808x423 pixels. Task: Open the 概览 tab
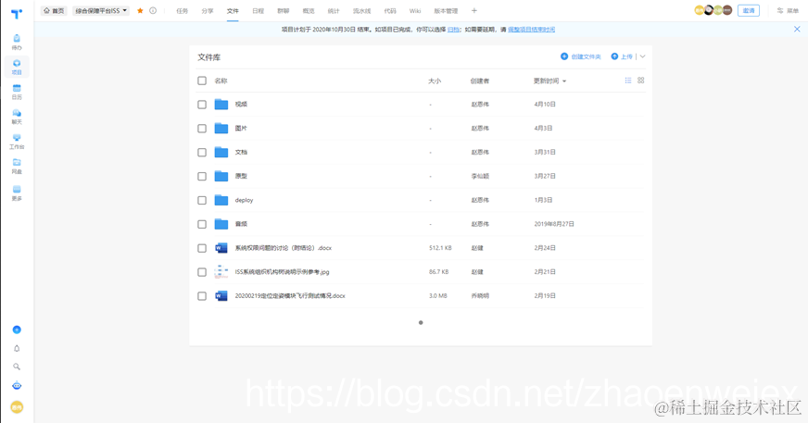[309, 11]
